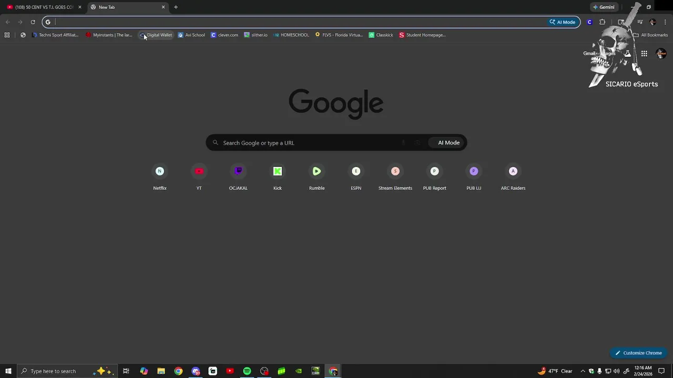Open the Classkick bookmark

click(381, 35)
